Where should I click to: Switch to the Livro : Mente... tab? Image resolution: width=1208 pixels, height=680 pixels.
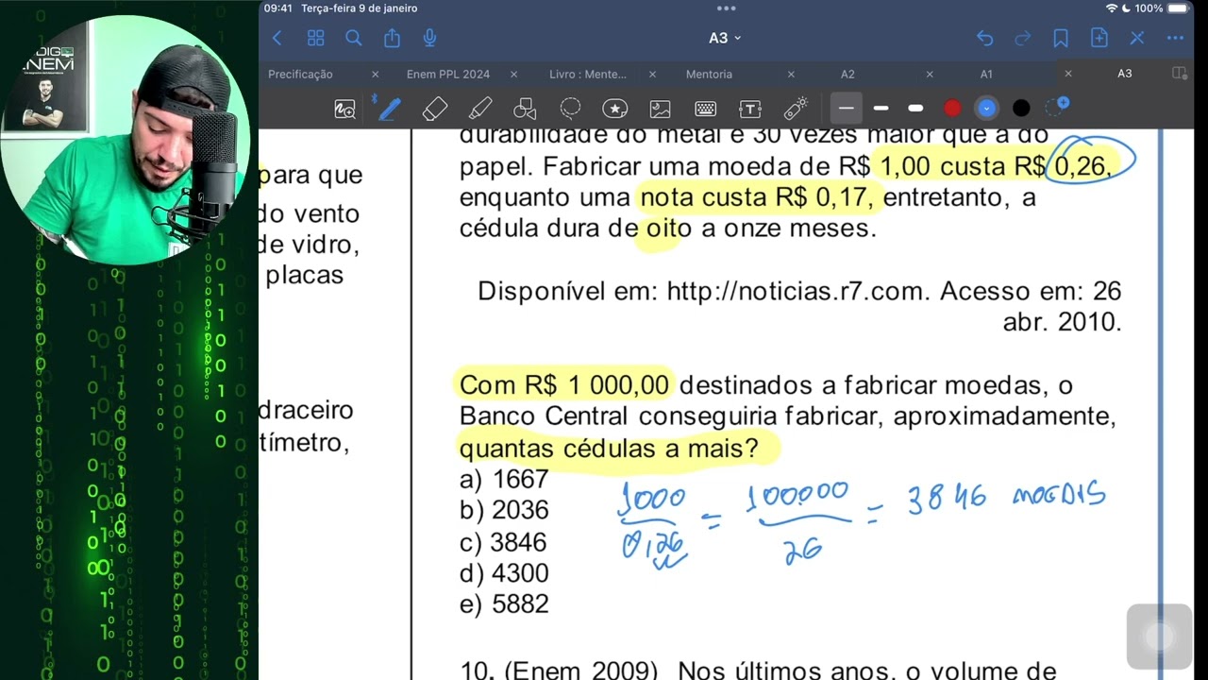(x=588, y=74)
